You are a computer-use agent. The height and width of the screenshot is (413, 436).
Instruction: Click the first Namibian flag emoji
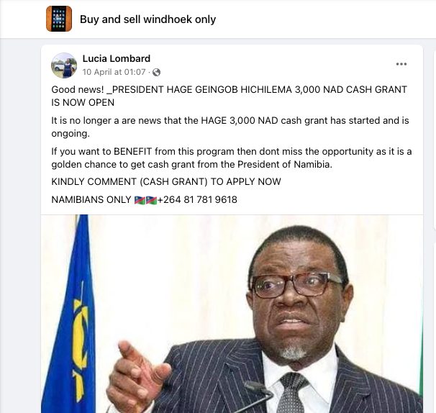coord(140,200)
